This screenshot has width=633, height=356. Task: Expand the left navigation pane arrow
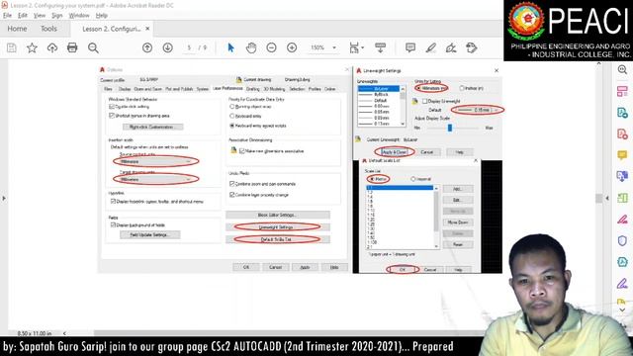tap(4, 198)
